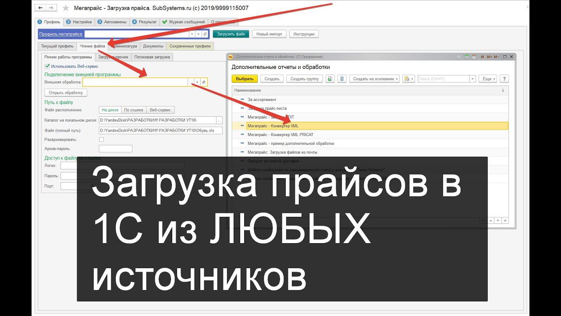Screen dimensions: 561x316
Task: Follow the Профиль мегапрайса link
Action: 61,34
